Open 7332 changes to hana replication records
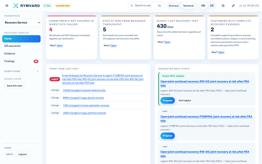The height and width of the screenshot is (164, 262). [x=86, y=105]
